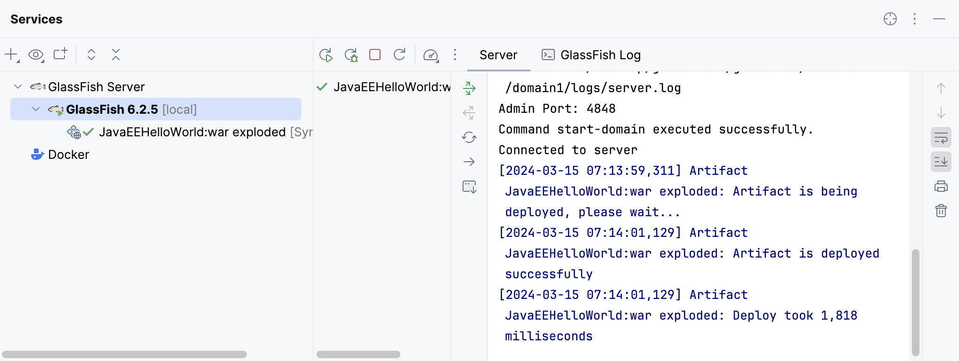This screenshot has width=959, height=361.
Task: Select the Docker service node
Action: (x=68, y=155)
